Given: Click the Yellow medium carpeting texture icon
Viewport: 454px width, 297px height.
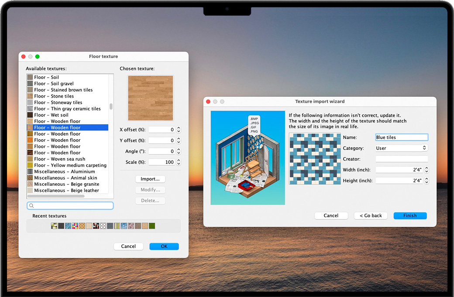Looking at the screenshot, I should [x=30, y=165].
